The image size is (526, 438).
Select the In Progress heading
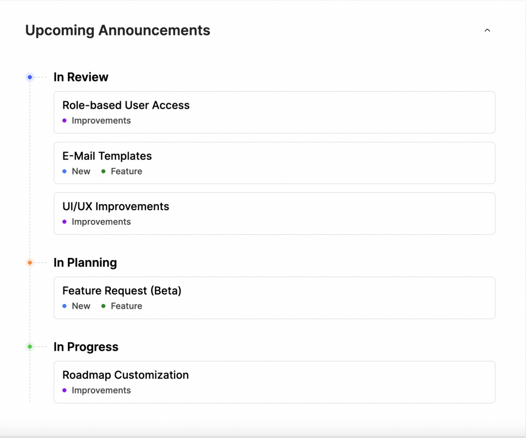pos(86,347)
